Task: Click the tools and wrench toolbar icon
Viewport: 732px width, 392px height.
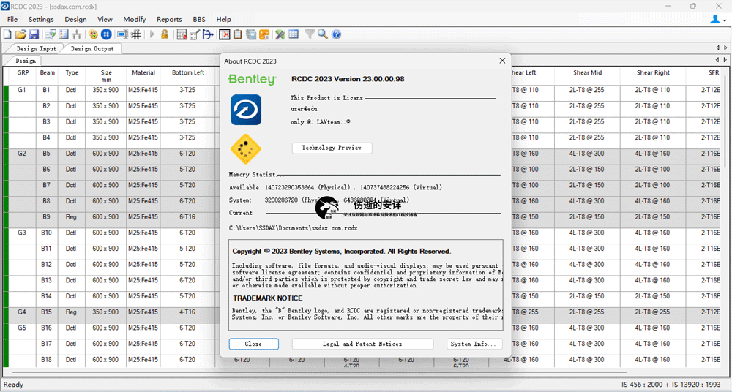Action: coord(280,34)
